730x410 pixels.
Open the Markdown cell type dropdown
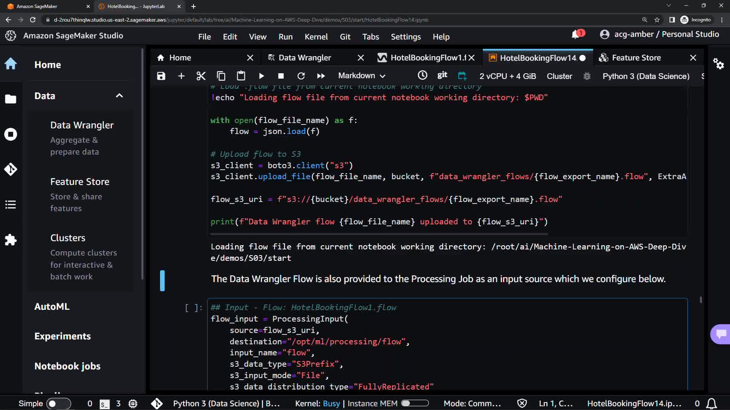coord(362,76)
